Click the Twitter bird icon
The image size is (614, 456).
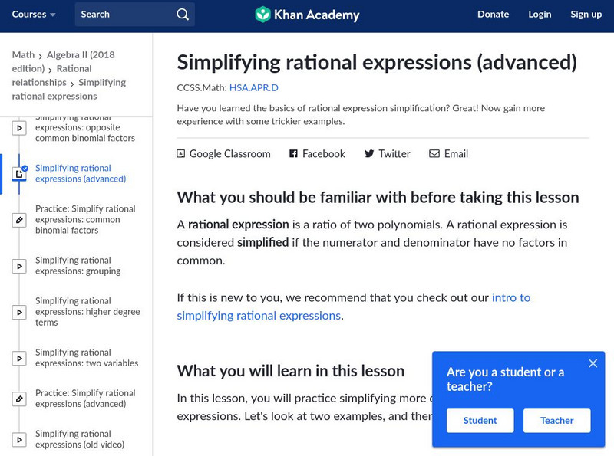pos(369,154)
